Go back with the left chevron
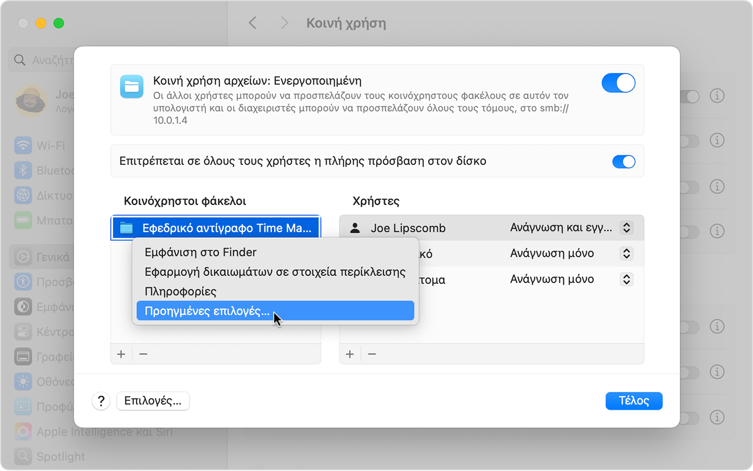753x471 pixels. (253, 23)
